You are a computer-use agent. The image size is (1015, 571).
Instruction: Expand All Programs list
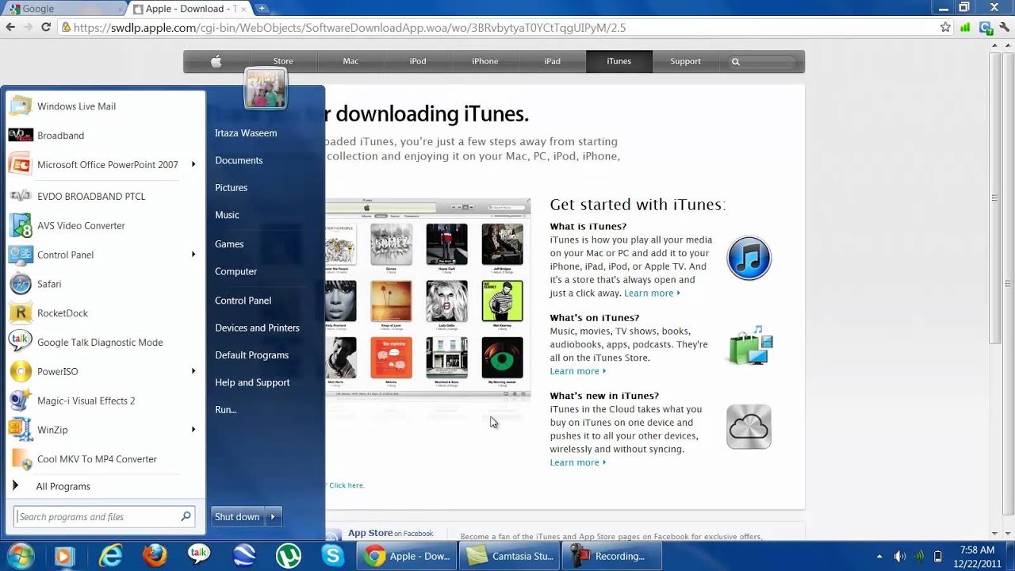63,486
